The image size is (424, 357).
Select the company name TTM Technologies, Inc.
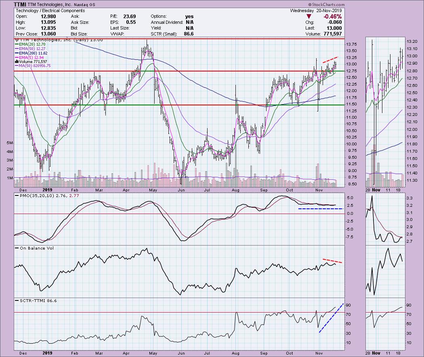[x=50, y=4]
